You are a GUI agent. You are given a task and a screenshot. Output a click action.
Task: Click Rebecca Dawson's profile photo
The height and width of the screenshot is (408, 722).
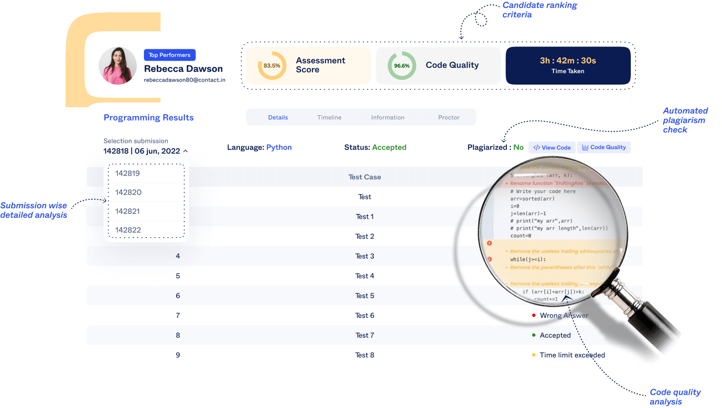point(117,65)
